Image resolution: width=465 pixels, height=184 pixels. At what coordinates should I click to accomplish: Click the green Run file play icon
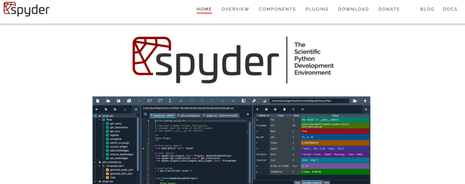coord(139,101)
